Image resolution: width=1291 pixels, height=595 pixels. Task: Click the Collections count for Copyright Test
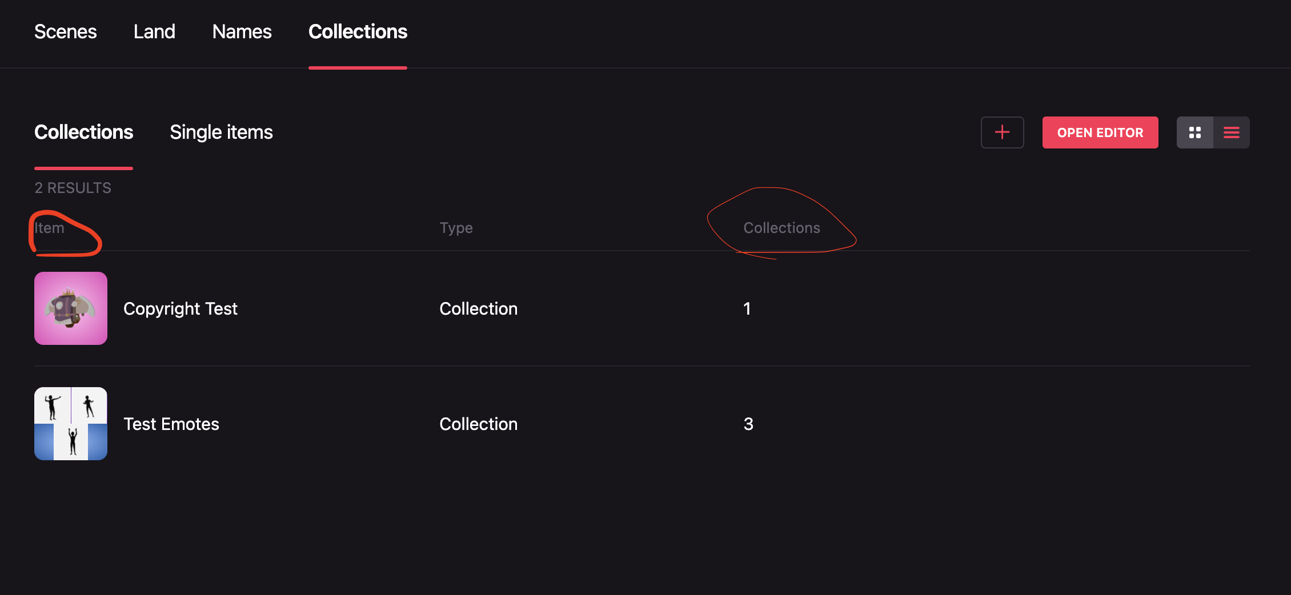click(x=747, y=308)
